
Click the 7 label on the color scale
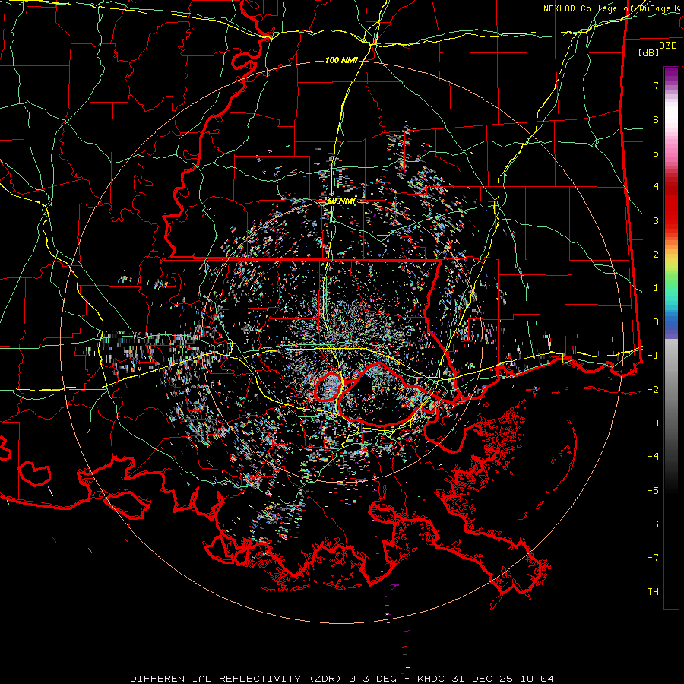coord(656,85)
